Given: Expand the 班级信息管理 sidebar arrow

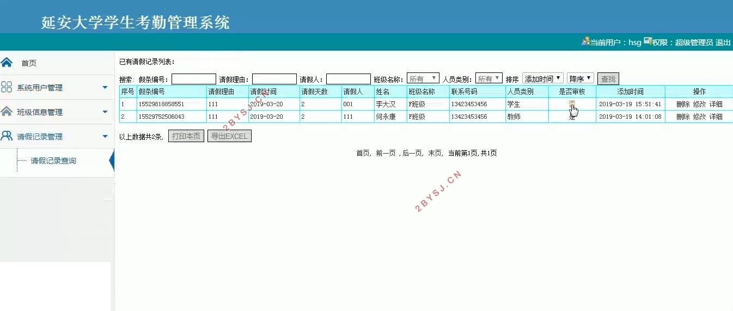Looking at the screenshot, I should (x=105, y=112).
